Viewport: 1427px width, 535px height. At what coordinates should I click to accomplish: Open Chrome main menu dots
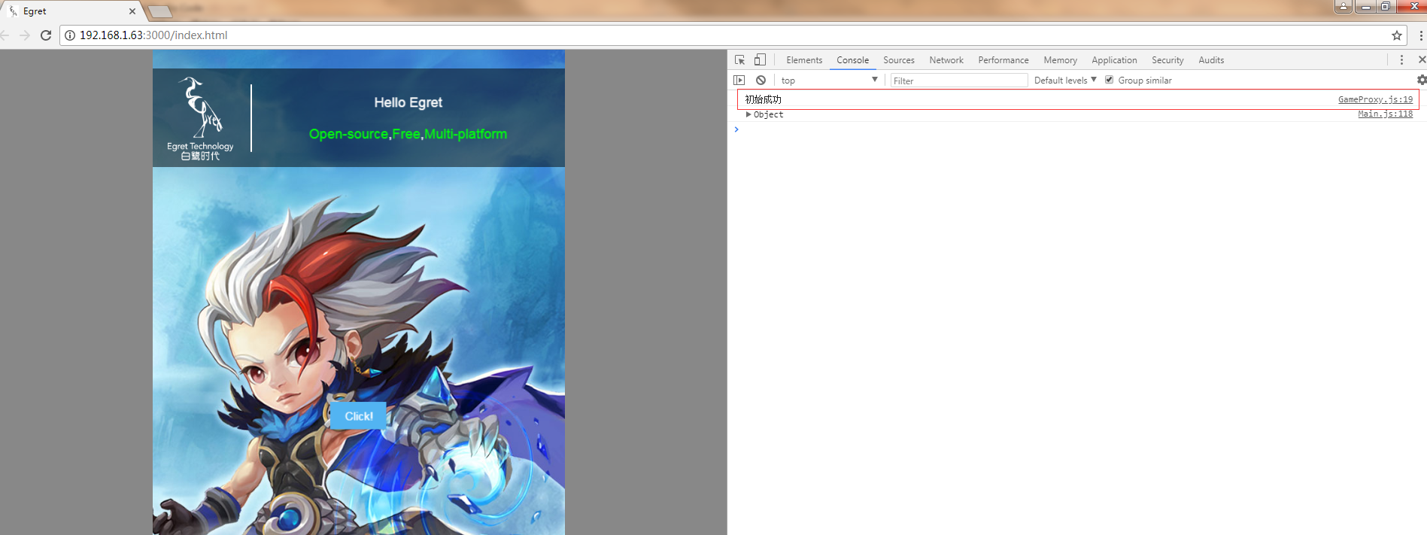(x=1421, y=35)
